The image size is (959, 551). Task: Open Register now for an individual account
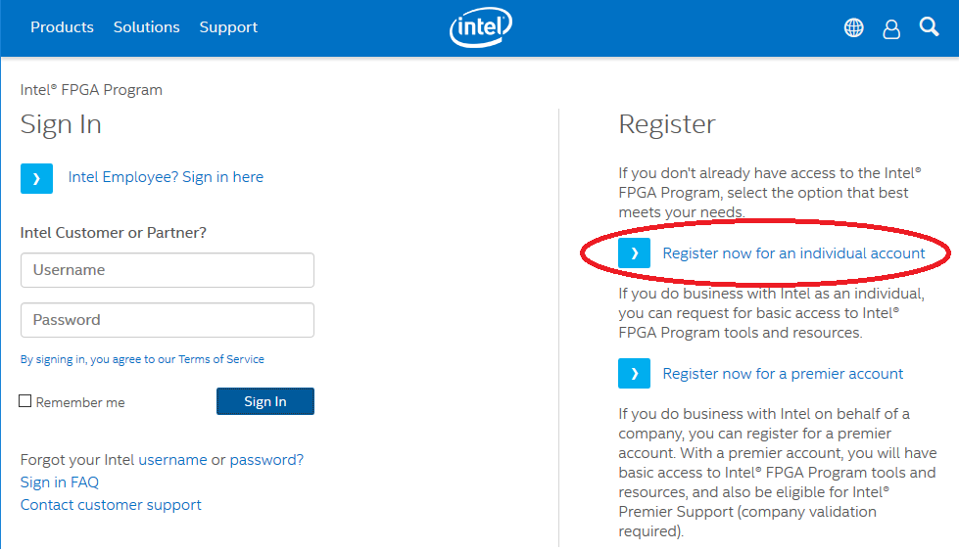(793, 253)
